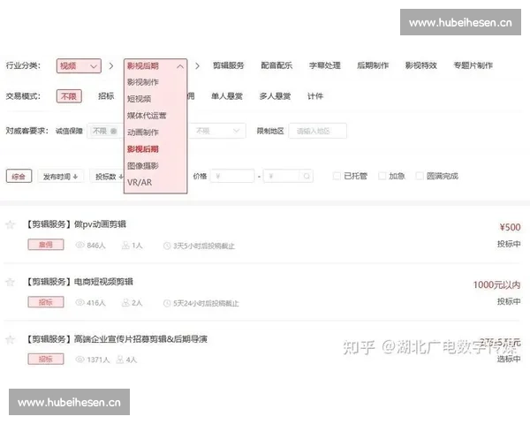
Task: Click 招标 tag on 电商短视频剪辑 listing
Action: (x=46, y=302)
